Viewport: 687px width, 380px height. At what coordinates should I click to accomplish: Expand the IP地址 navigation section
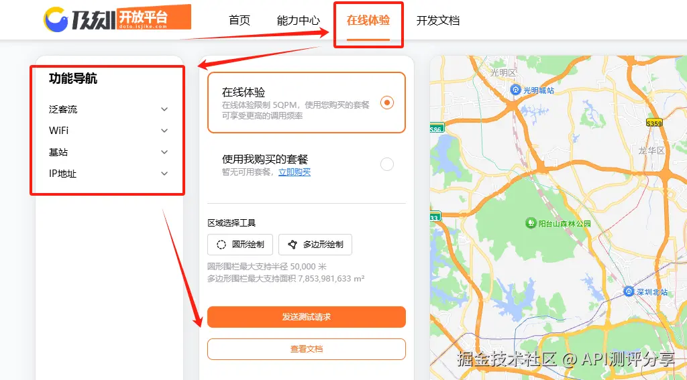pos(108,174)
